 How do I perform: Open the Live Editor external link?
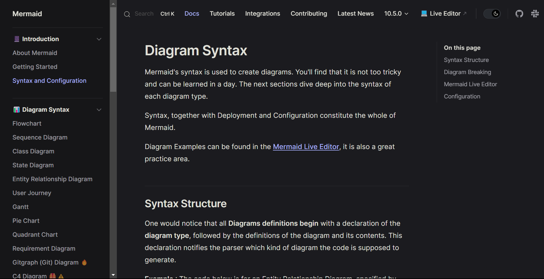tap(444, 14)
